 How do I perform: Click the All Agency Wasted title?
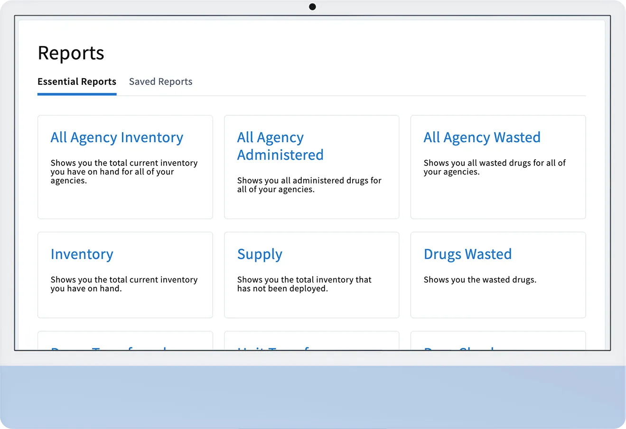click(482, 137)
